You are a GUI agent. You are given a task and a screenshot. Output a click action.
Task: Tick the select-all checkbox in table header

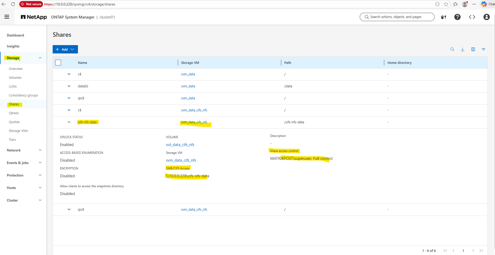[x=58, y=63]
